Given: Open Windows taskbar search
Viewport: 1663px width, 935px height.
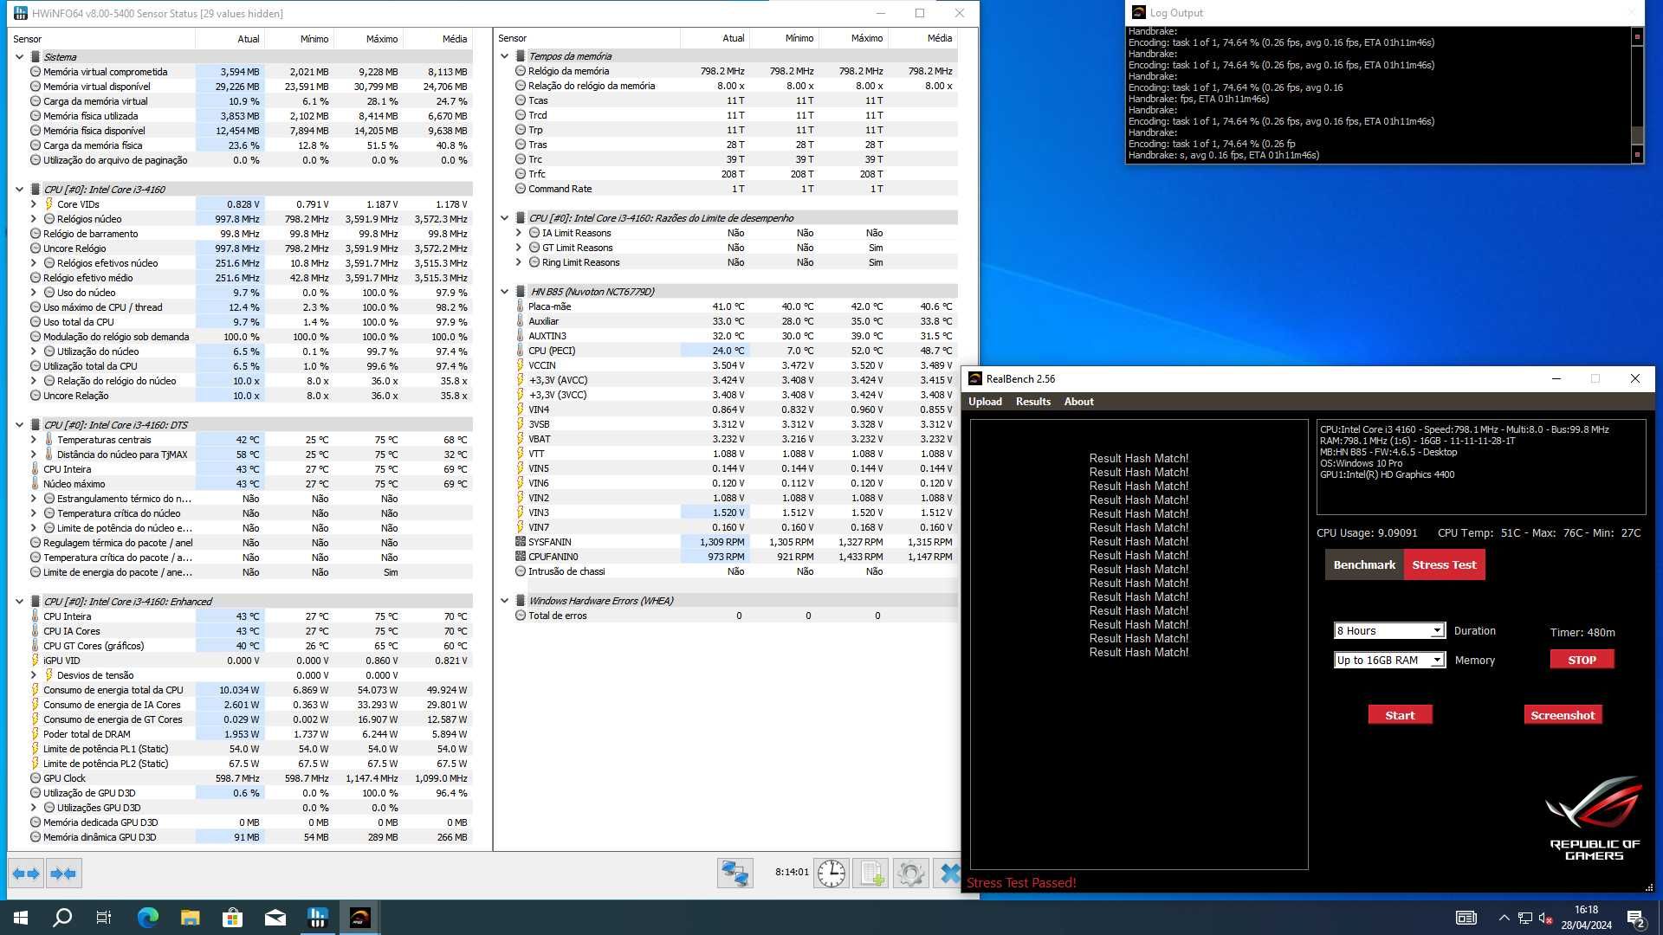Looking at the screenshot, I should point(62,918).
